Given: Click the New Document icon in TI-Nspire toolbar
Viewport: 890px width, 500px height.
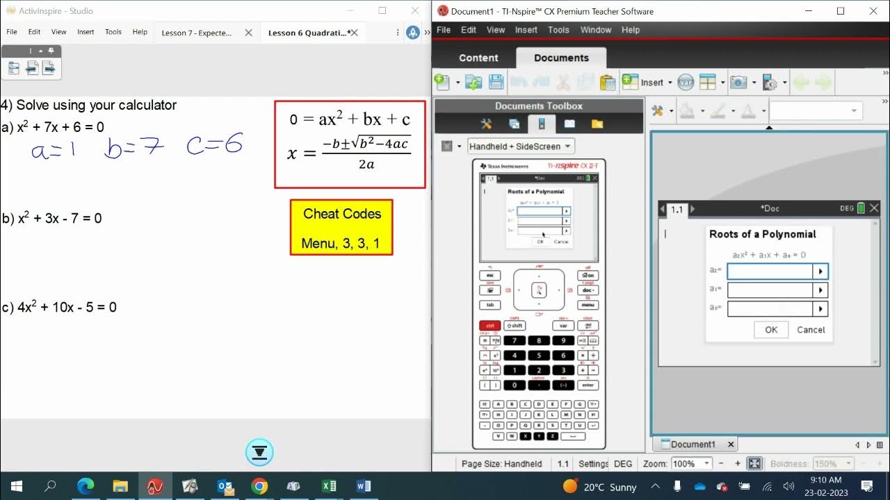Looking at the screenshot, I should (442, 82).
